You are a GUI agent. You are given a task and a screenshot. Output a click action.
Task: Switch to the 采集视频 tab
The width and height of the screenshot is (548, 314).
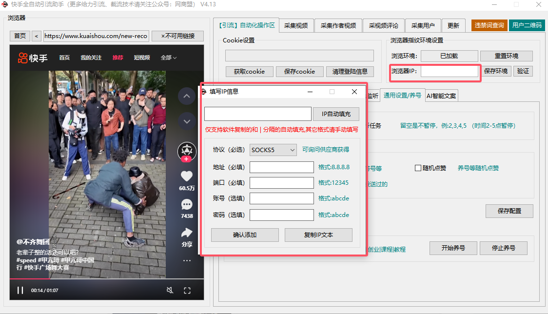[296, 25]
